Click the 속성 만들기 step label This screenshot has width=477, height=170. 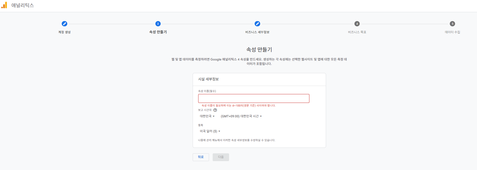[x=158, y=32]
